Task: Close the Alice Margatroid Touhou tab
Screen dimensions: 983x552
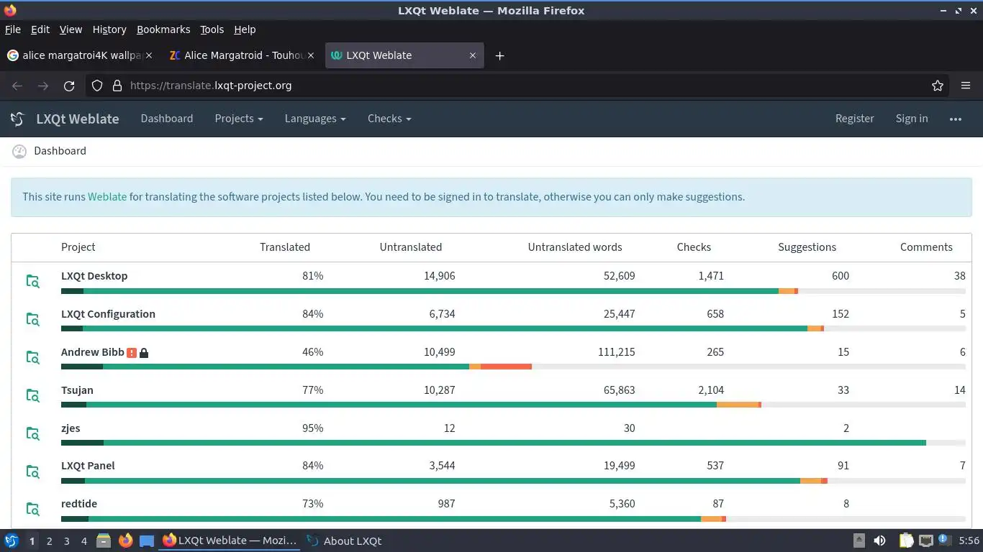Action: pyautogui.click(x=311, y=55)
